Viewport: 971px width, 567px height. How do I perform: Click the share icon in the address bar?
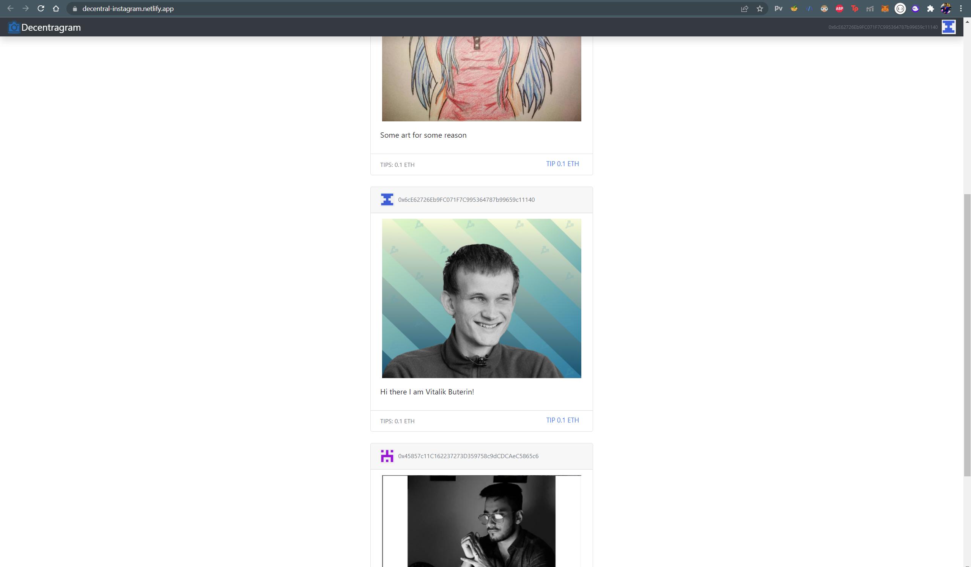(x=744, y=8)
